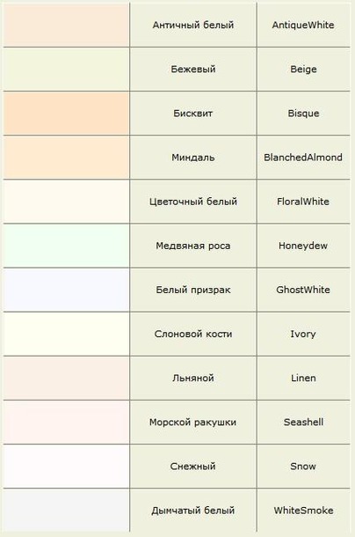Choose the WhiteSmoke color swatch
The height and width of the screenshot is (537, 355).
[67, 511]
